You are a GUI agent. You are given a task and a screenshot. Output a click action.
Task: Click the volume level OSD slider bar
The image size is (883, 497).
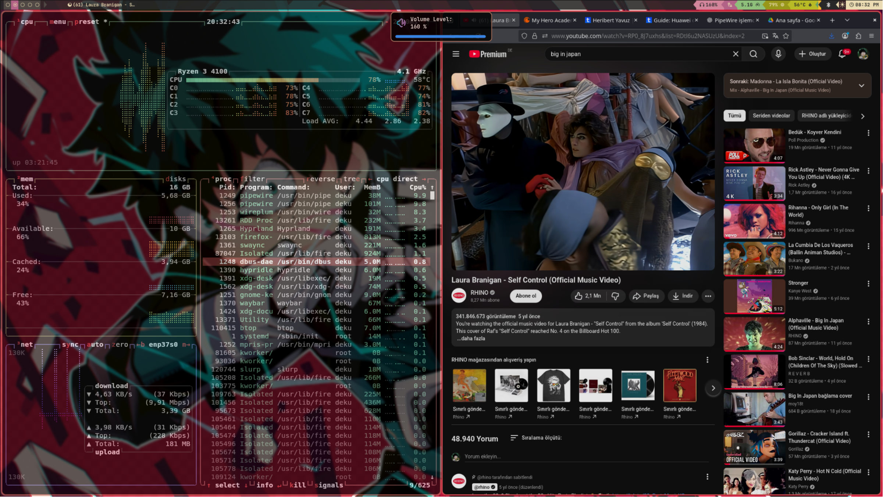point(440,36)
